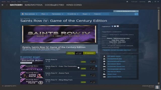Select 'Saints Row IV - Bling Bling Pack' title

[59, 80]
